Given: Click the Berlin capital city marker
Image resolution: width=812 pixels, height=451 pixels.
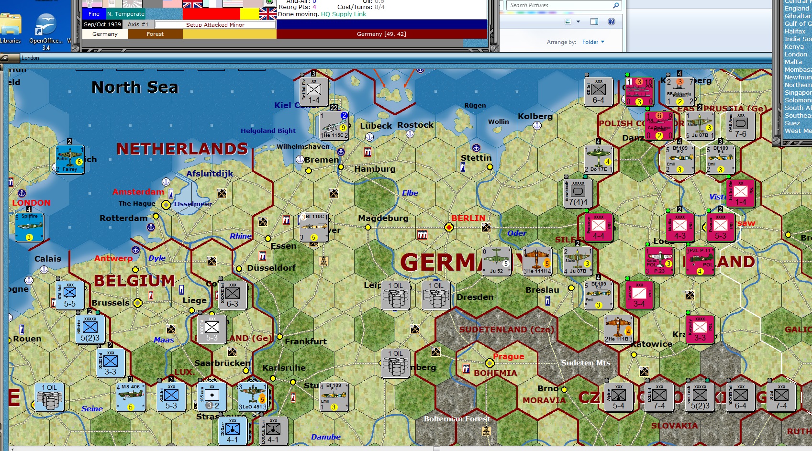Looking at the screenshot, I should 449,228.
